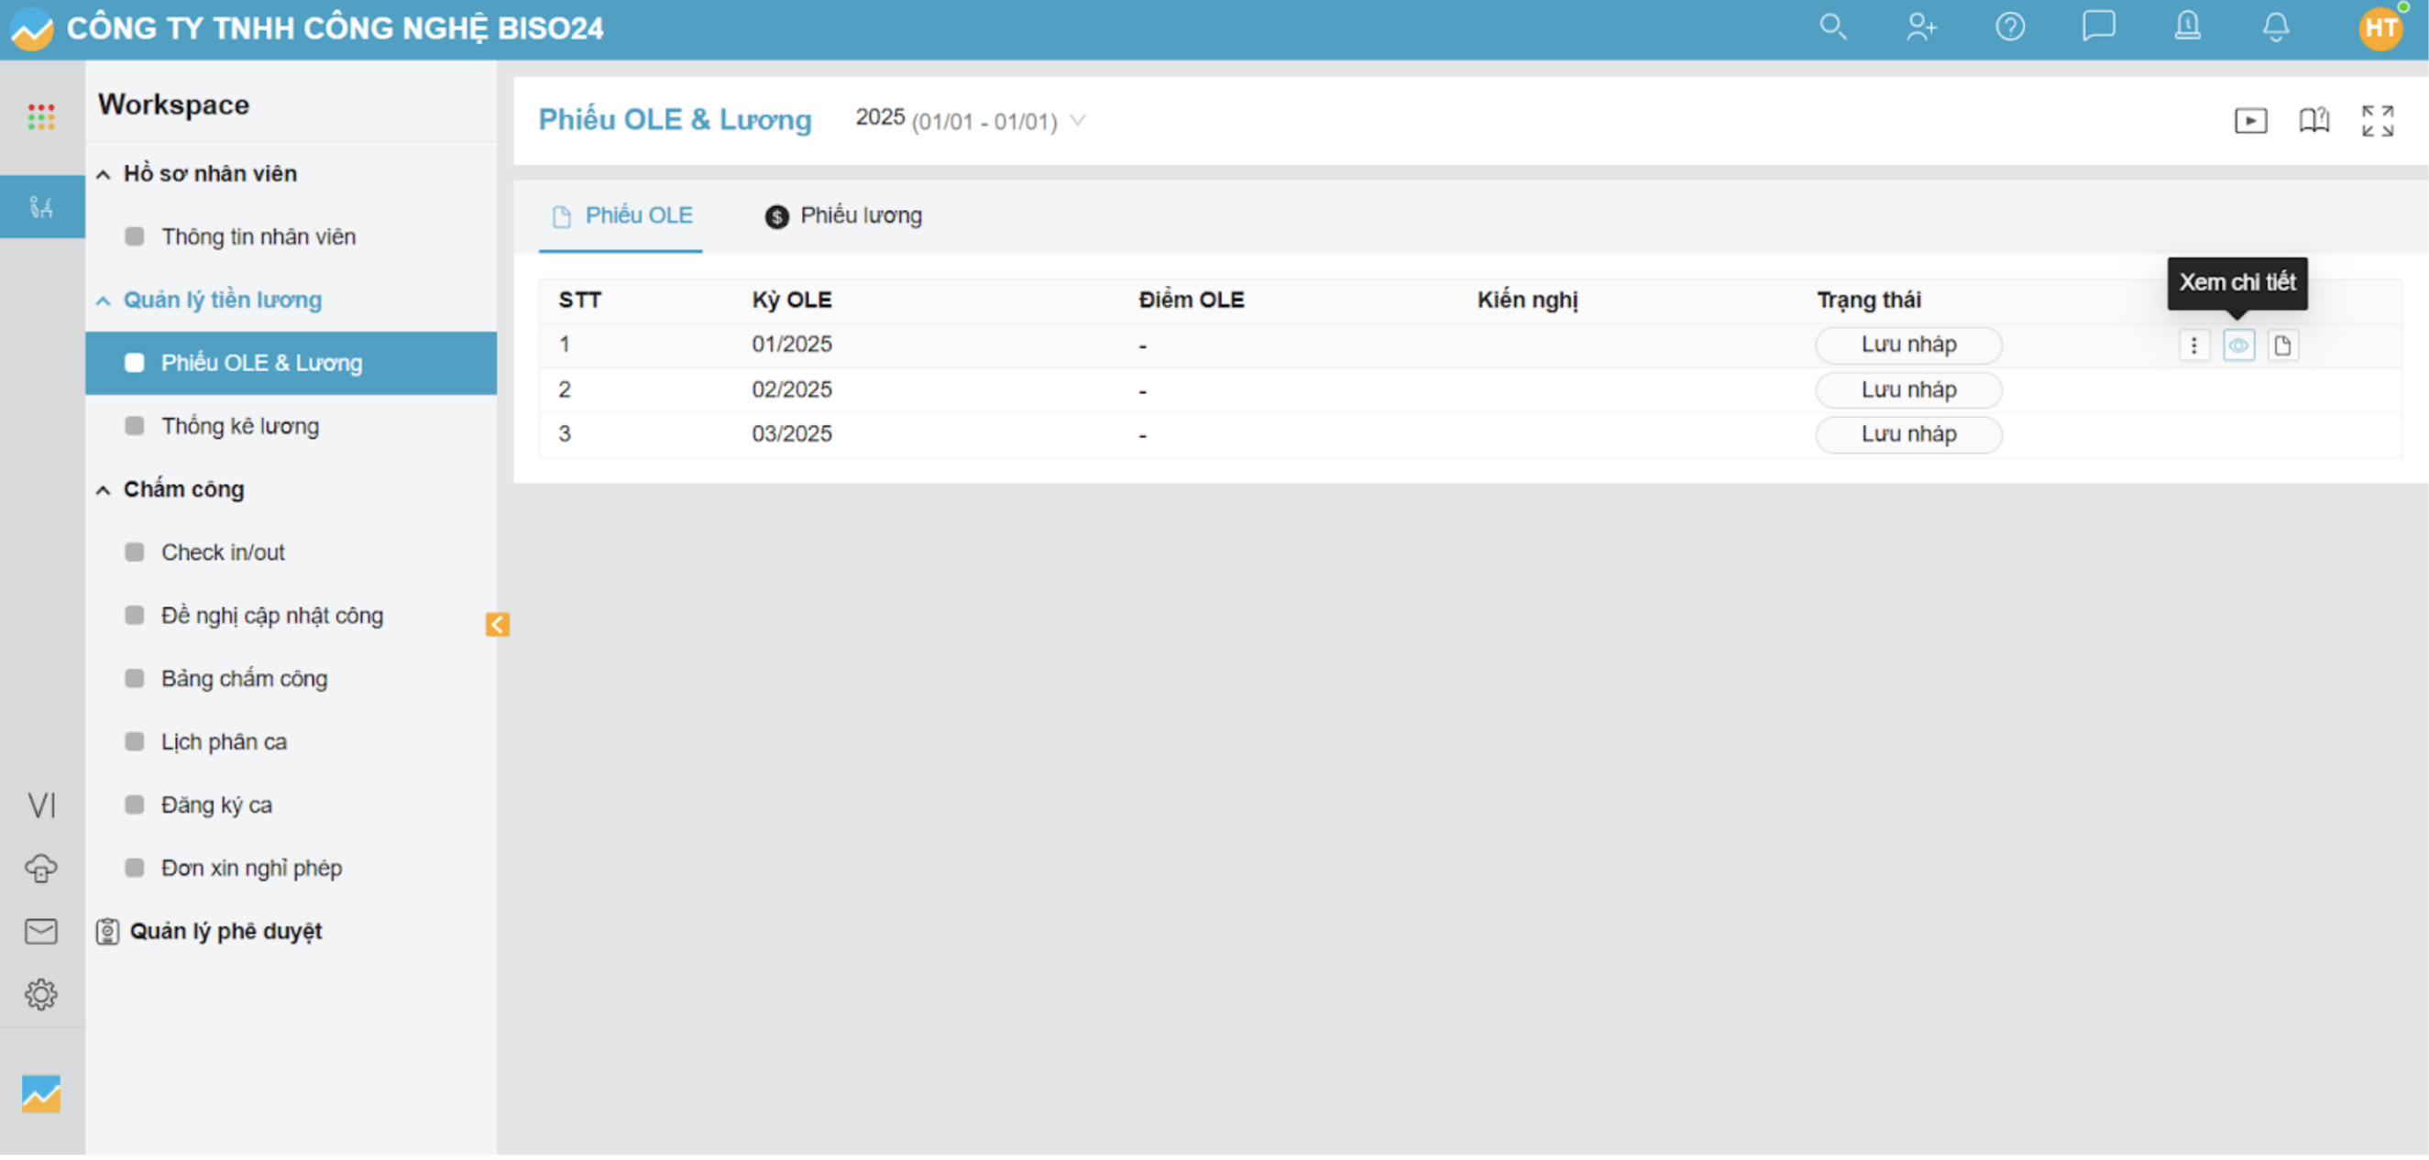
Task: Collapse the Chấm công section
Action: (x=104, y=492)
